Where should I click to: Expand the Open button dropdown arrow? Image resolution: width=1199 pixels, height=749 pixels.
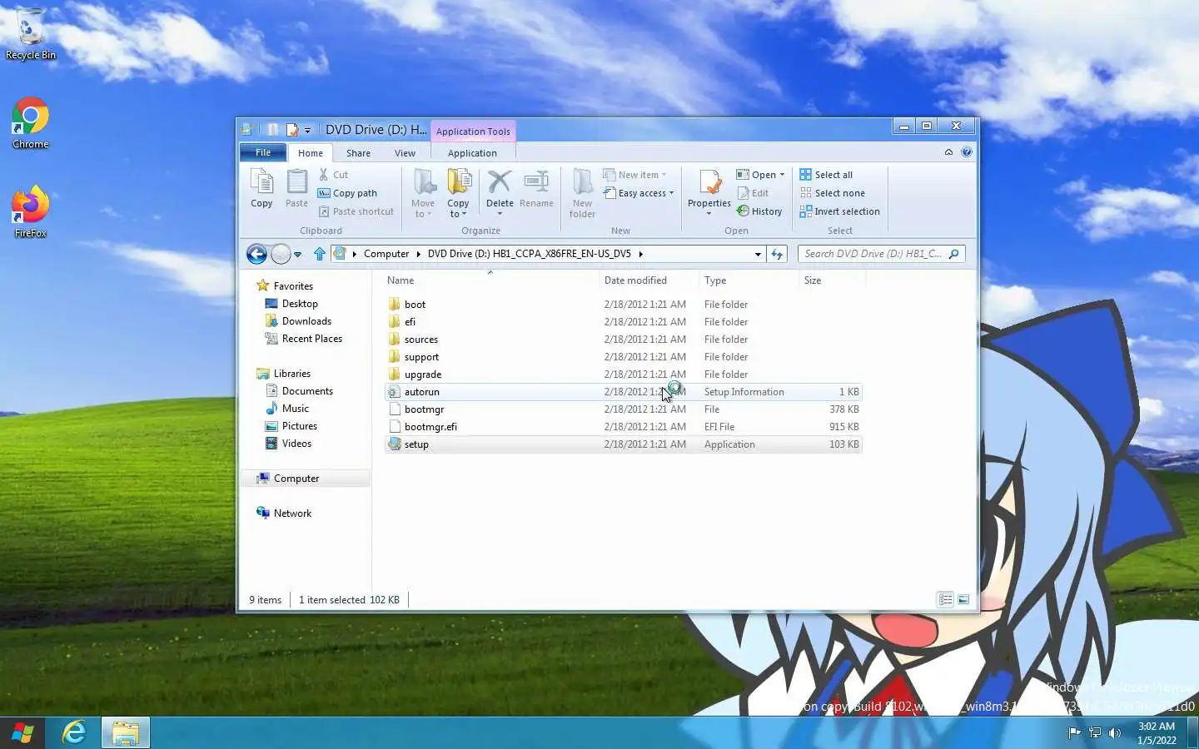tap(782, 175)
